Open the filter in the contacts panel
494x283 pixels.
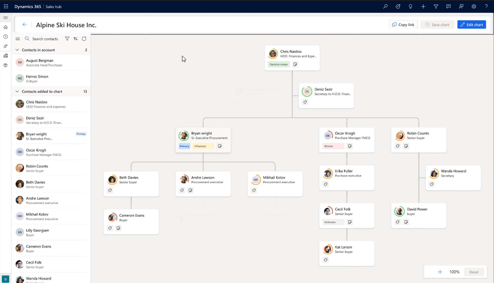coord(67,38)
